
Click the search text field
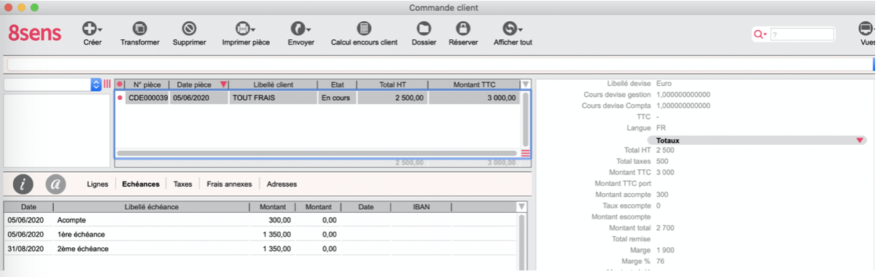[x=802, y=34]
